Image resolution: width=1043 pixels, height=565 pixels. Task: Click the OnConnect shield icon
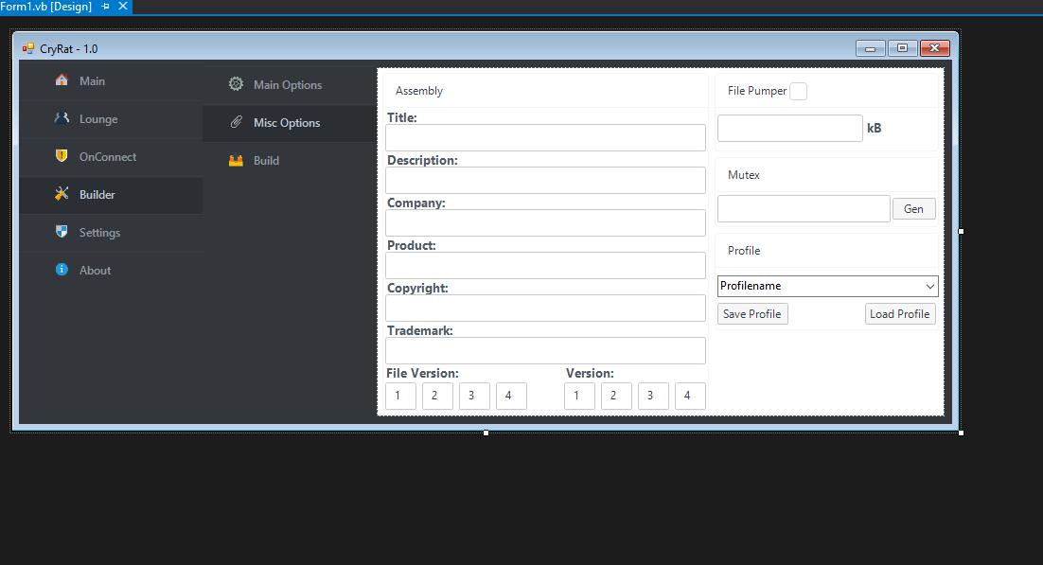(62, 156)
